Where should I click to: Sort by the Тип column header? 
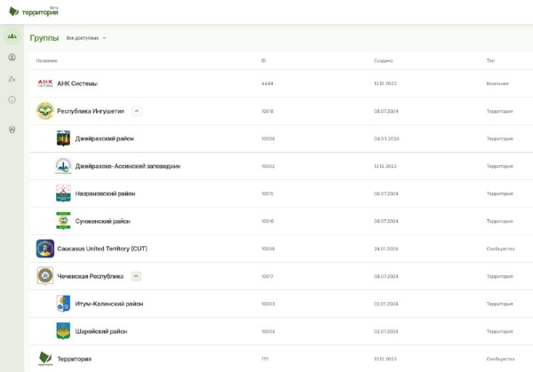(x=490, y=60)
